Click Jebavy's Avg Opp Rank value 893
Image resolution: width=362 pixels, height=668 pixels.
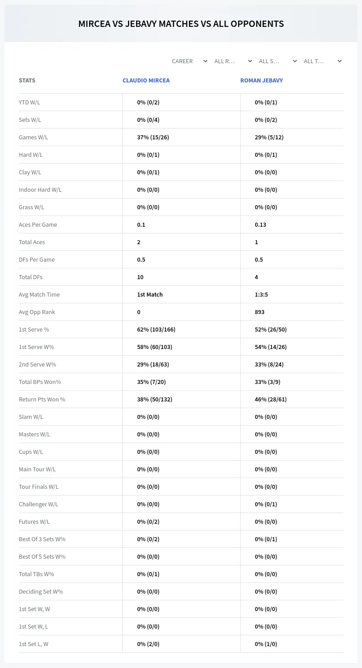[x=260, y=312]
